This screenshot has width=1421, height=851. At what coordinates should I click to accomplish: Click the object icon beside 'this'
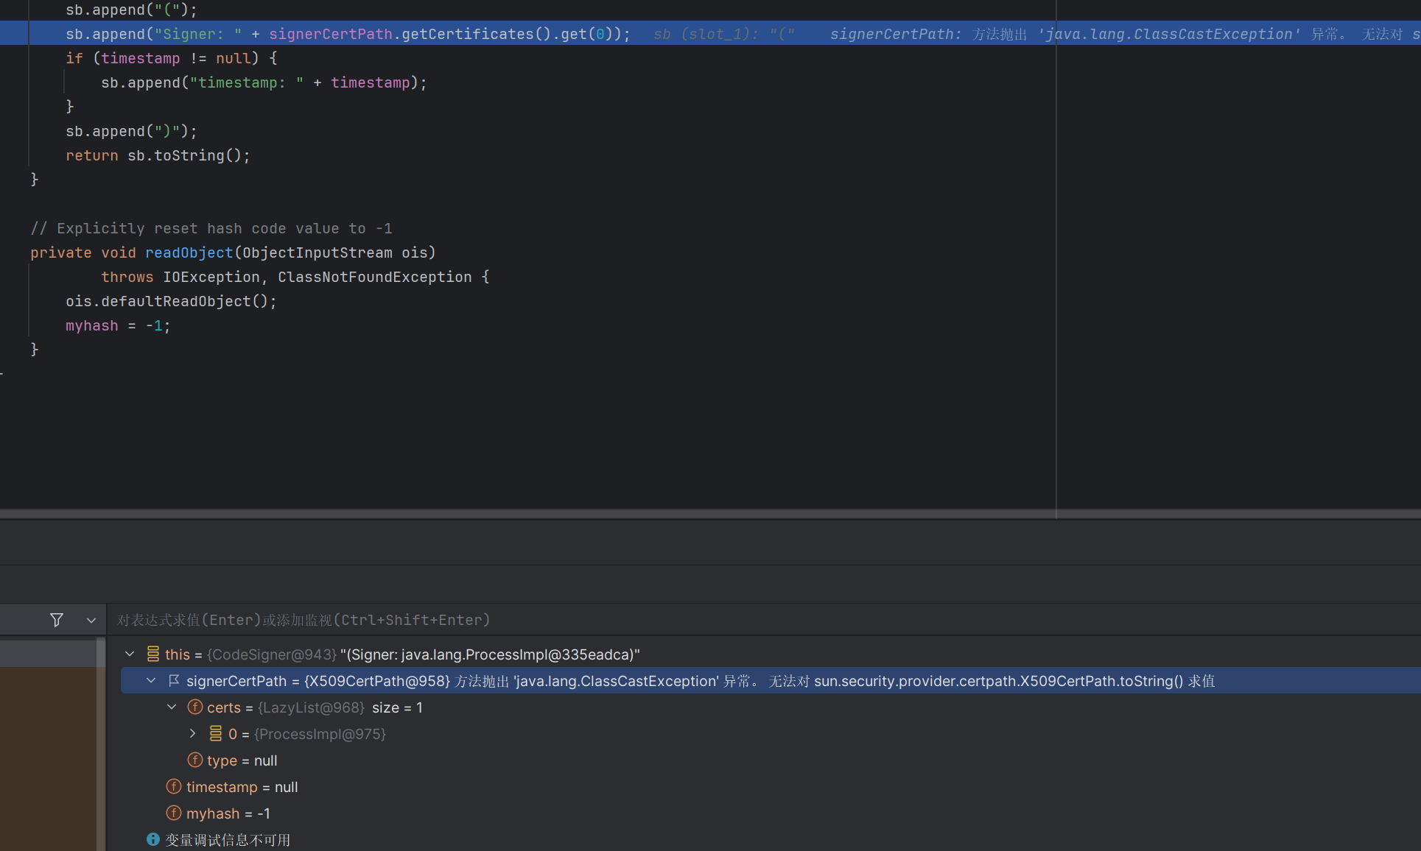(x=153, y=654)
